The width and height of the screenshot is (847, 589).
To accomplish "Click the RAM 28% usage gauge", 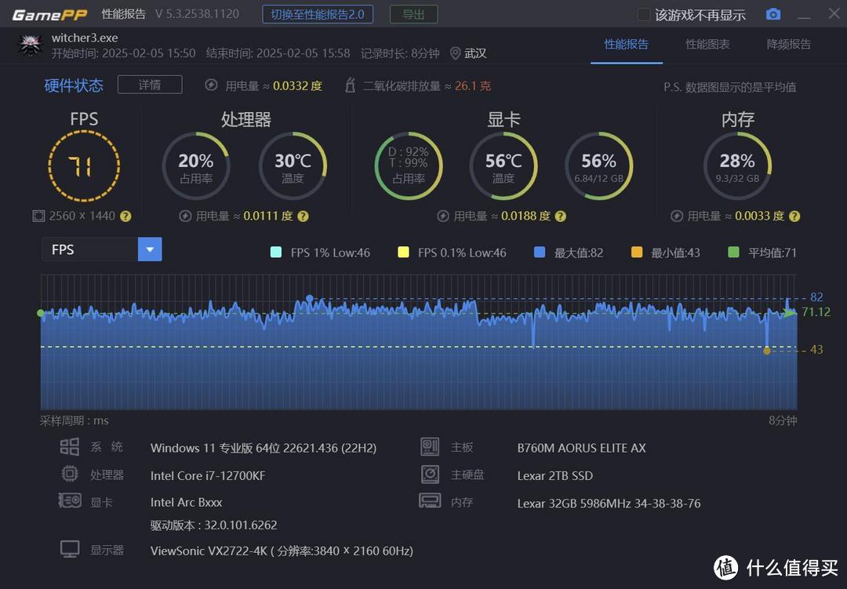I will pos(737,166).
